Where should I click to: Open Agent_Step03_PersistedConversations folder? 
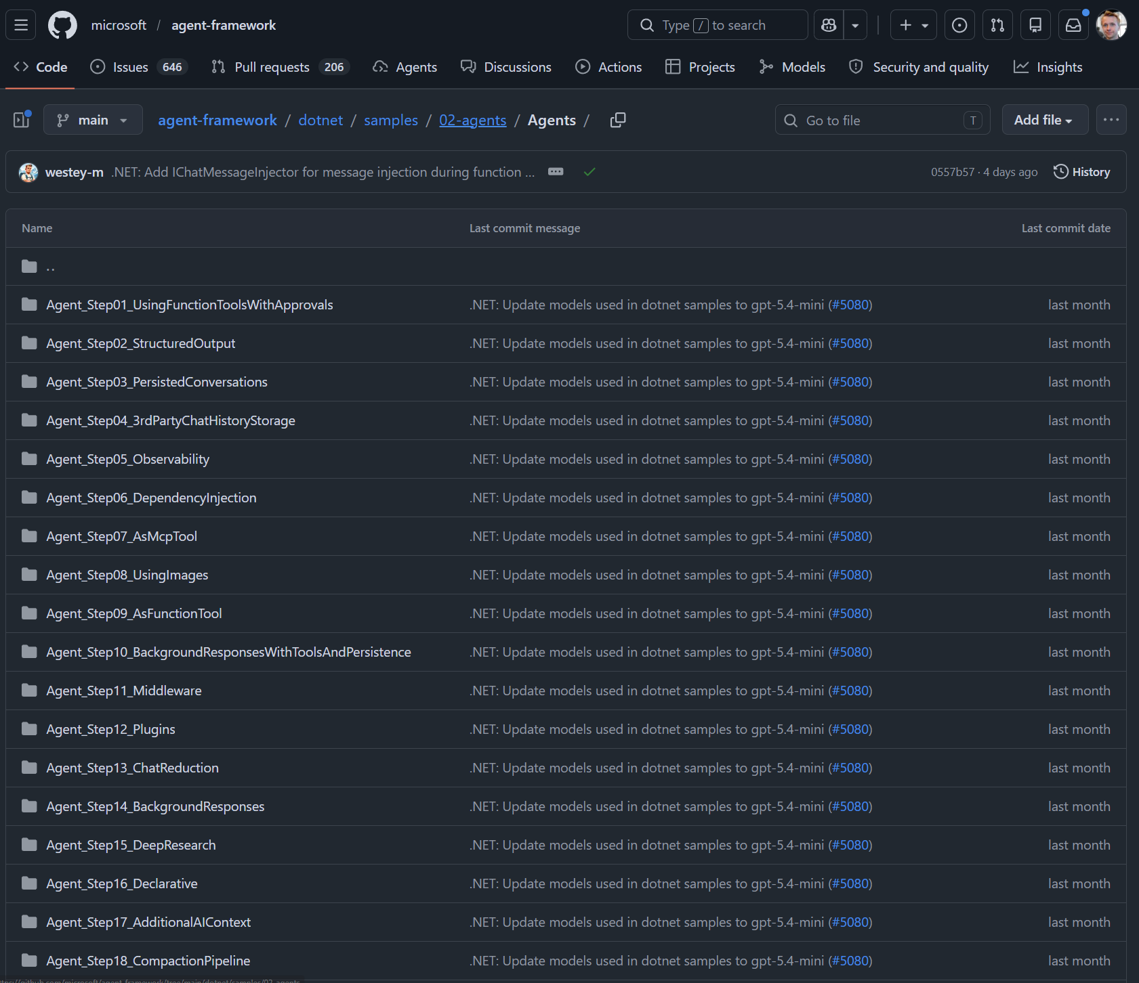coord(157,382)
